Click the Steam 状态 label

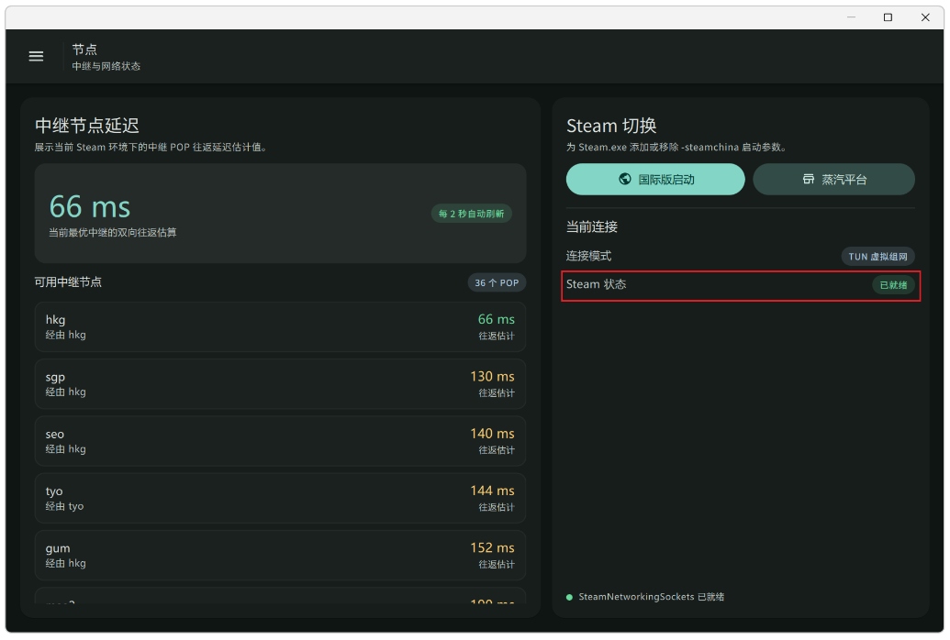click(597, 284)
